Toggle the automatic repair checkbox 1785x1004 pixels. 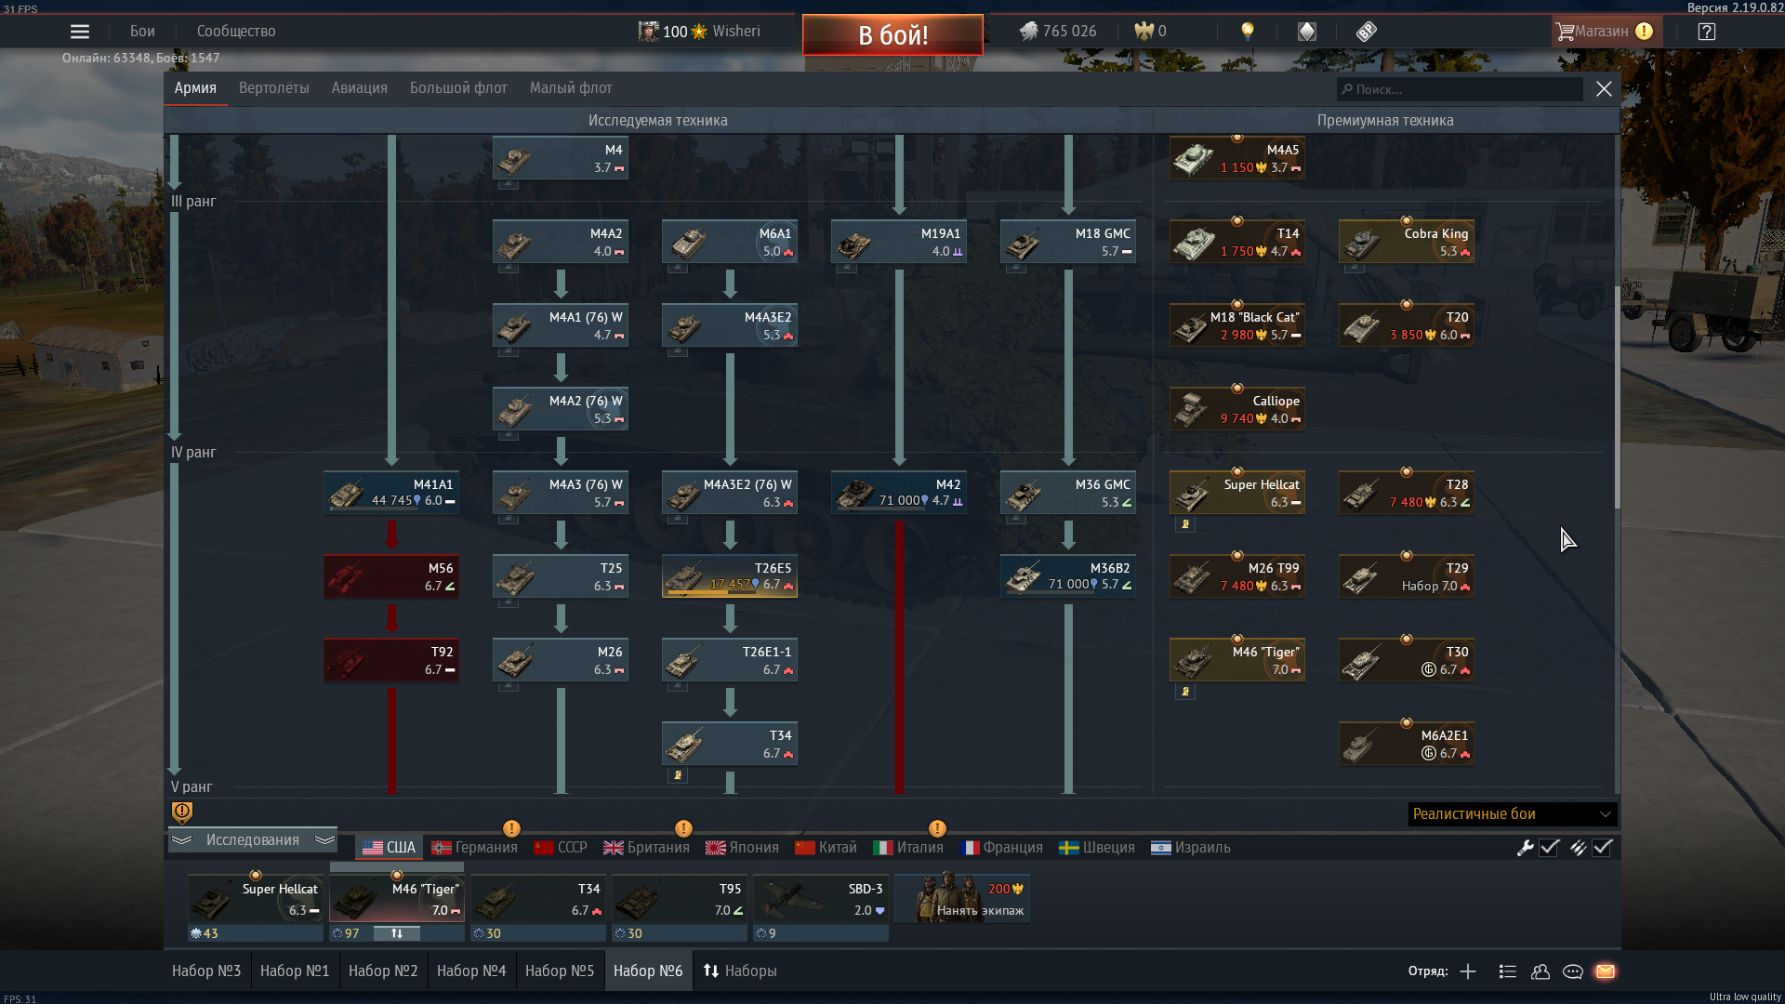click(x=1549, y=848)
